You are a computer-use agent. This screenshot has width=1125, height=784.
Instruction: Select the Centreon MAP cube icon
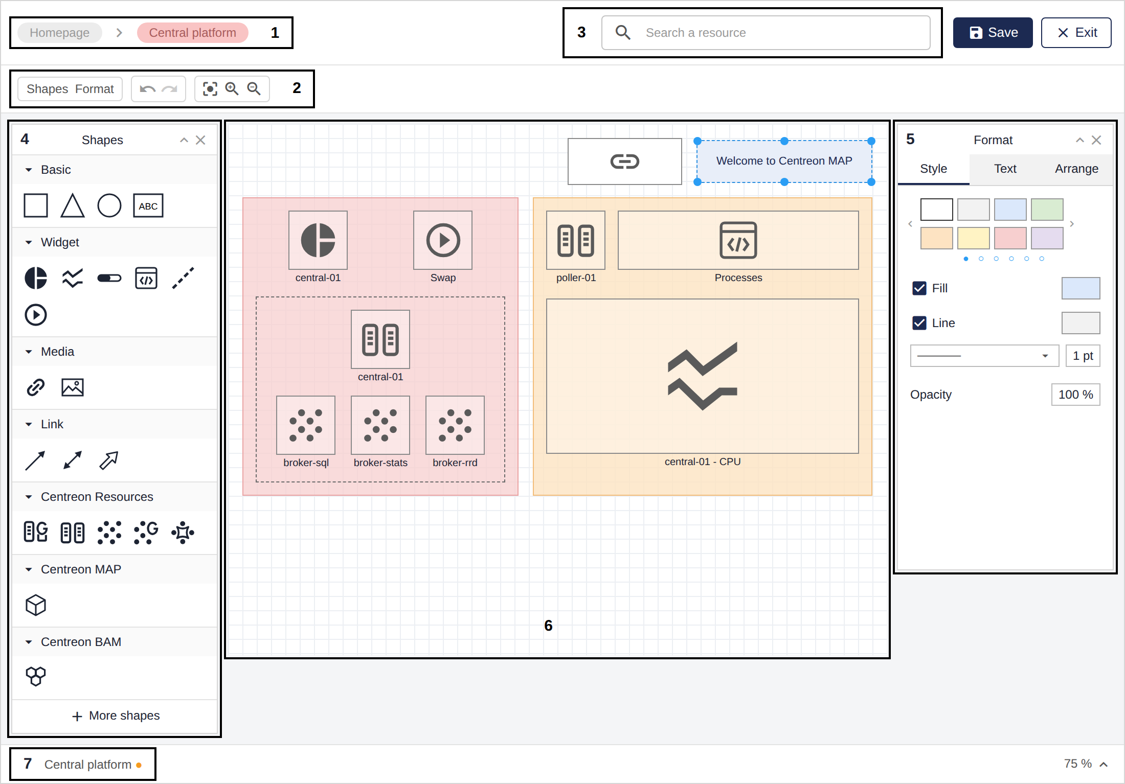click(x=36, y=605)
